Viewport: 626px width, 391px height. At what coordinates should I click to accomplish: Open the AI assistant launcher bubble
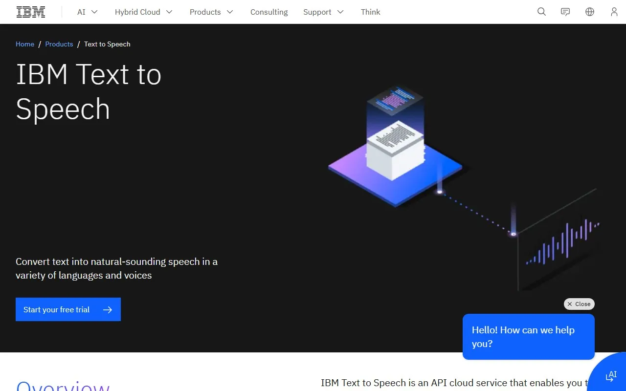[x=611, y=376]
